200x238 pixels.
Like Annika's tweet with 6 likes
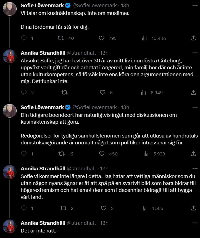(102, 93)
